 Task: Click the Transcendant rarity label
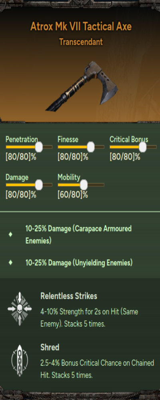[81, 42]
